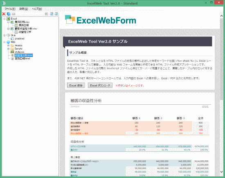Screen dimensions: 225x178
Task: Click the 業務日報.html file icon
Action: [x=12, y=59]
